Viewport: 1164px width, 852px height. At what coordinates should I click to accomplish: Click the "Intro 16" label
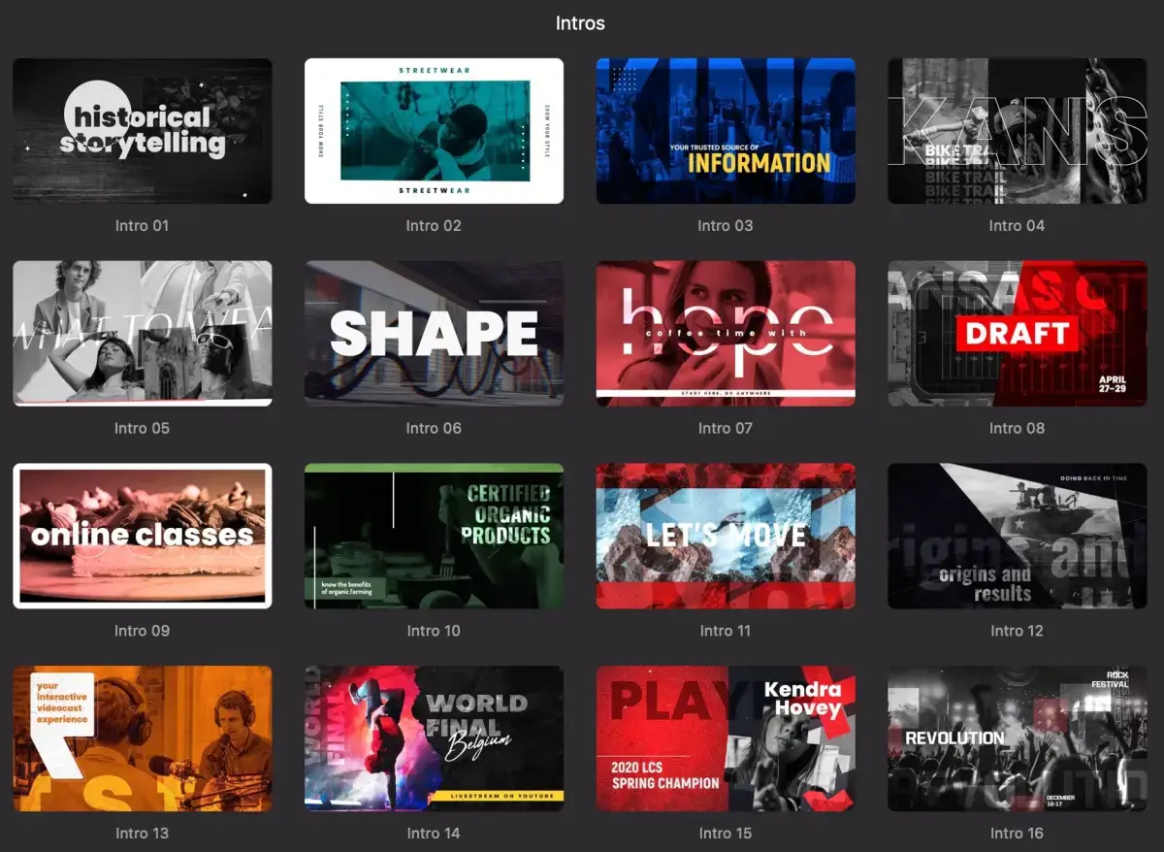click(x=1017, y=834)
